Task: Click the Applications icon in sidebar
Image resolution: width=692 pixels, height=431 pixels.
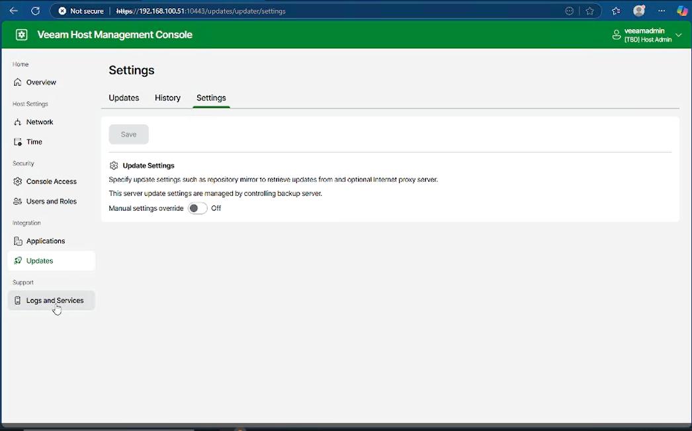Action: 18,241
